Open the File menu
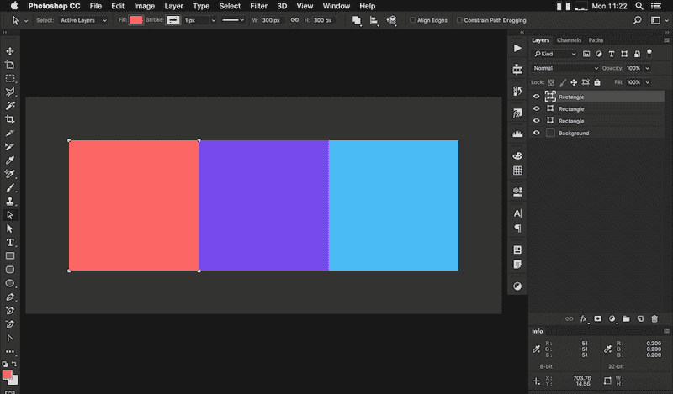Screen dimensions: 673x394 96,6
